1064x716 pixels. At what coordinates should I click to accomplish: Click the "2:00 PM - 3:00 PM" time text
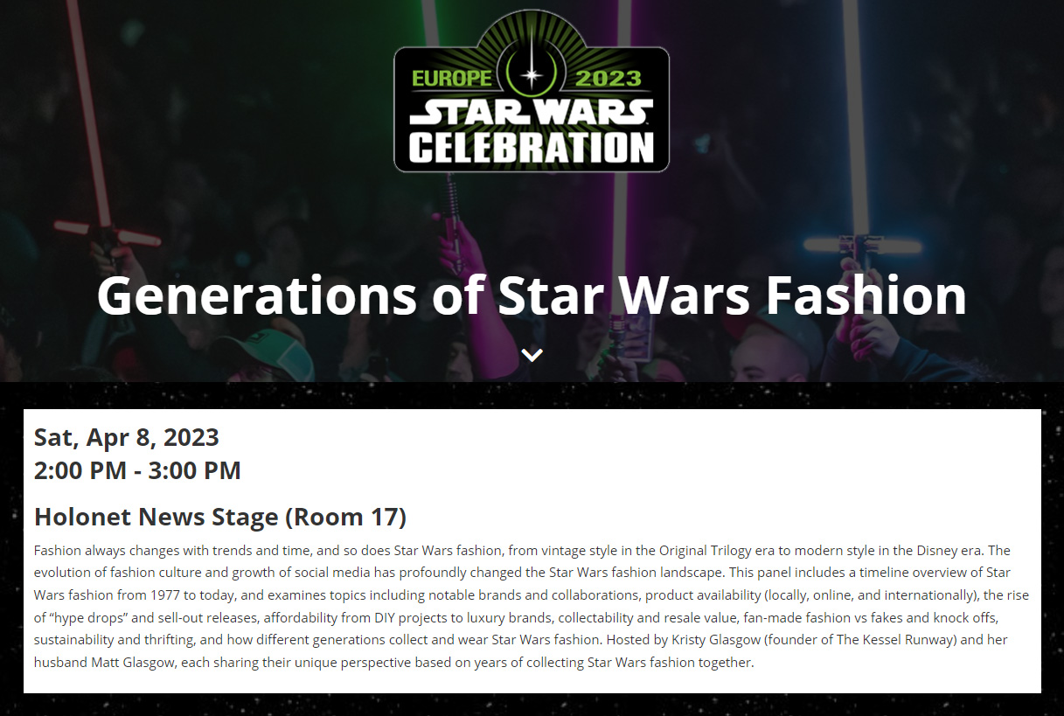137,470
